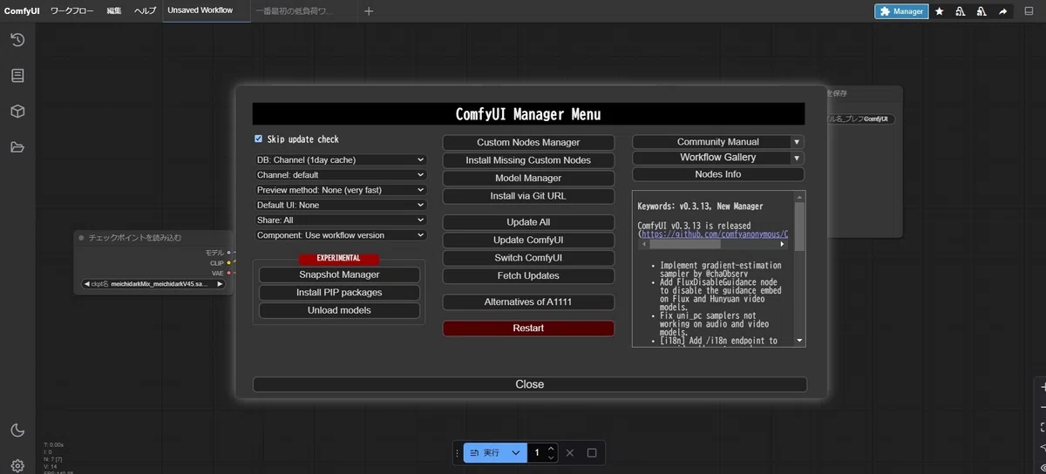Screen dimensions: 1046x474
Task: Open Model Manager
Action: (x=528, y=178)
